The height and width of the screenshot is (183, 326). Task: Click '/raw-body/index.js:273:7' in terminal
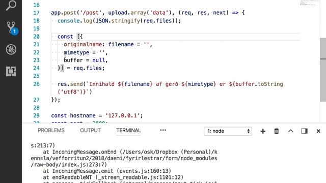(69, 165)
